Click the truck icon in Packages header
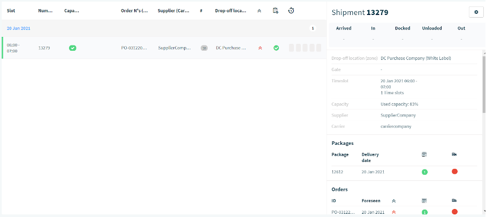This screenshot has height=217, width=486. (454, 154)
